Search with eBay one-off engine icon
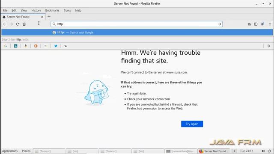Viewport: 274px width, 154px height. pos(46,46)
